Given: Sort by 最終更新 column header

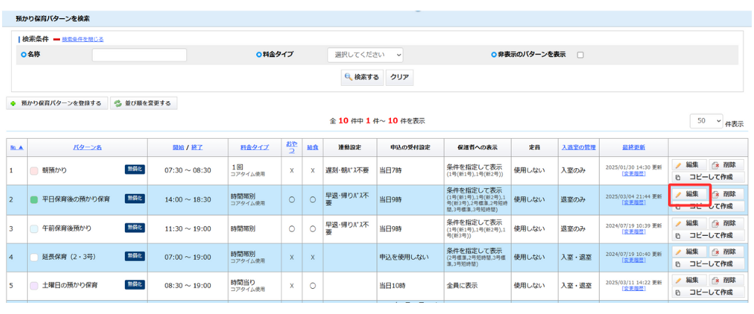Looking at the screenshot, I should [x=633, y=147].
